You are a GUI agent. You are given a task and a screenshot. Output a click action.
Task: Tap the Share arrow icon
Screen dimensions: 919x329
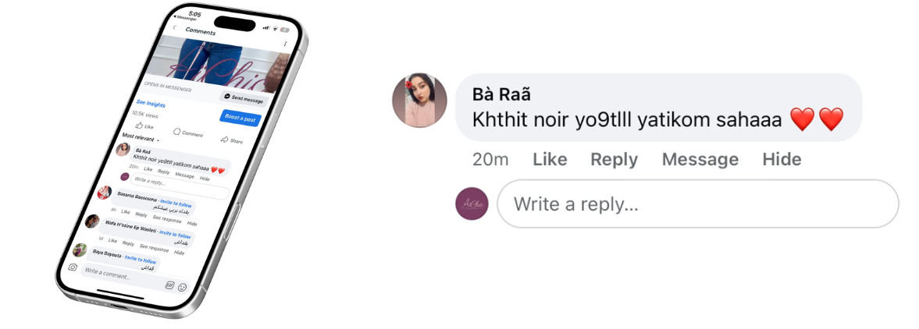coord(224,140)
